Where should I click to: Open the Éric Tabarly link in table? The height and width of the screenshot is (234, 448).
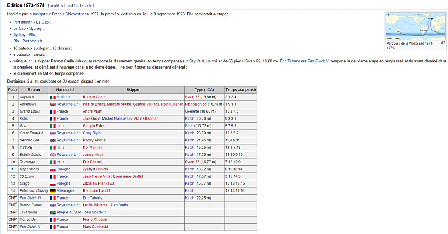92,198
